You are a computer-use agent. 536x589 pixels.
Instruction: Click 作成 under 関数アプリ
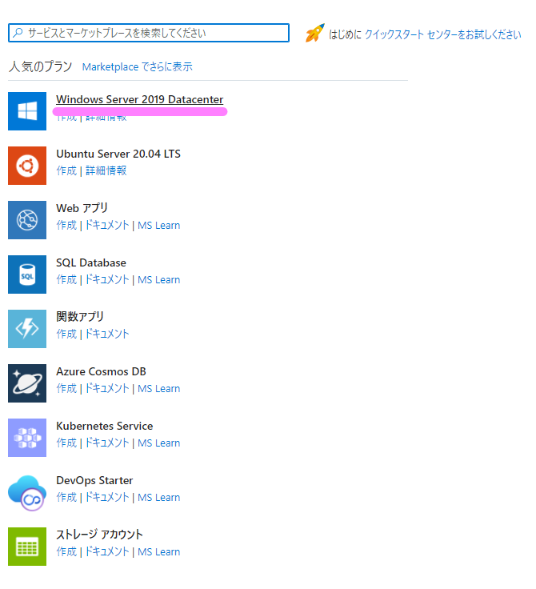(x=66, y=334)
